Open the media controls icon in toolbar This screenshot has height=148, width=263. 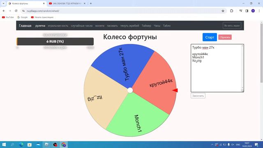coord(241,11)
